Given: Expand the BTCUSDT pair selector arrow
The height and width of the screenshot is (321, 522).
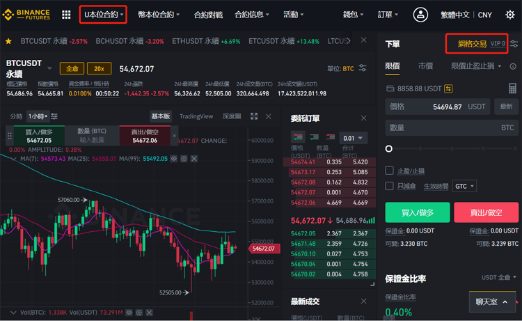Looking at the screenshot, I should (49, 69).
